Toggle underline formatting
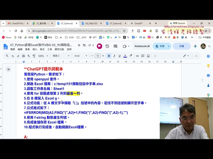The image size is (213, 159). click(119, 56)
